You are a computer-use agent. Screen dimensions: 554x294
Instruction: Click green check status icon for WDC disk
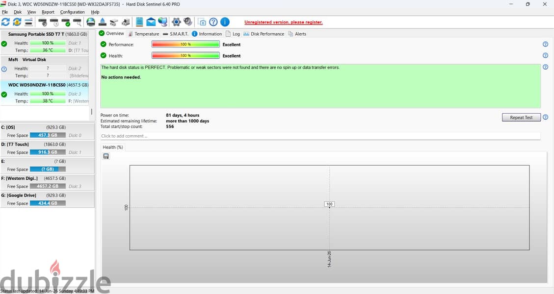point(4,95)
